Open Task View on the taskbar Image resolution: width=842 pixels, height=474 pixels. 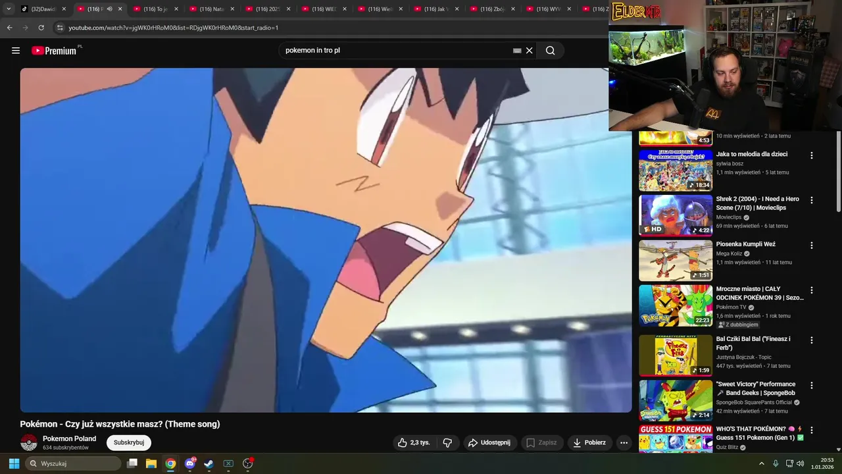(x=132, y=463)
